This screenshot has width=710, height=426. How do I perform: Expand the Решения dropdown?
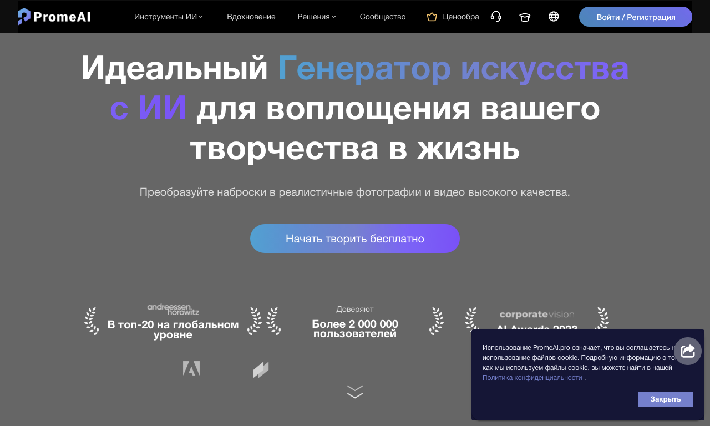(317, 17)
